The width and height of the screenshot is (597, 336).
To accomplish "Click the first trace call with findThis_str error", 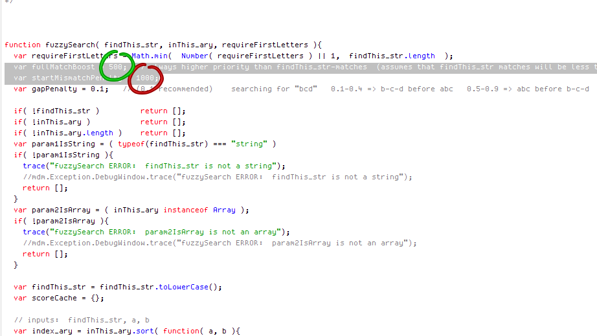I will click(154, 166).
